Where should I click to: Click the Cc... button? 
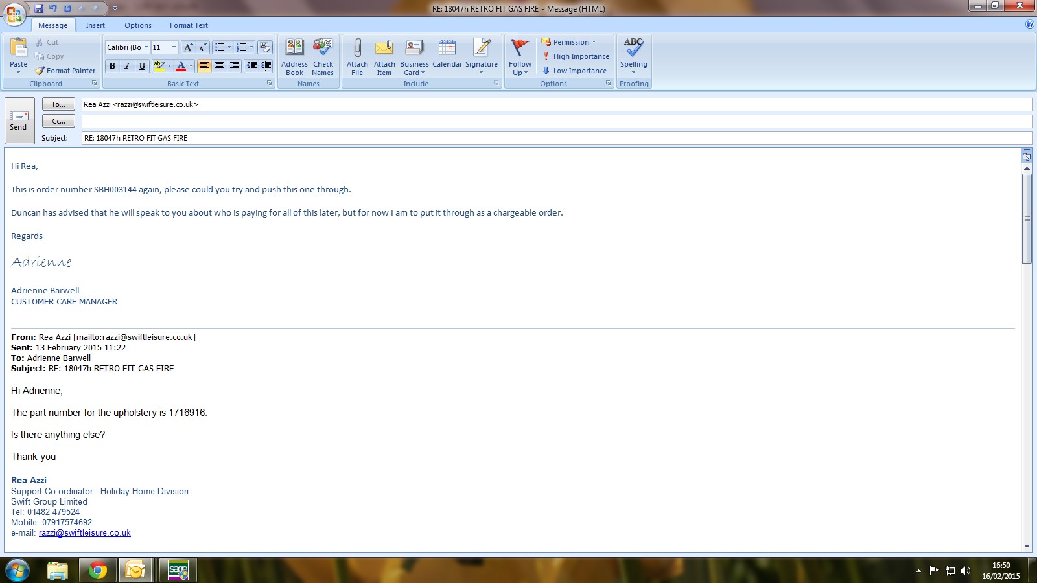[x=58, y=121]
